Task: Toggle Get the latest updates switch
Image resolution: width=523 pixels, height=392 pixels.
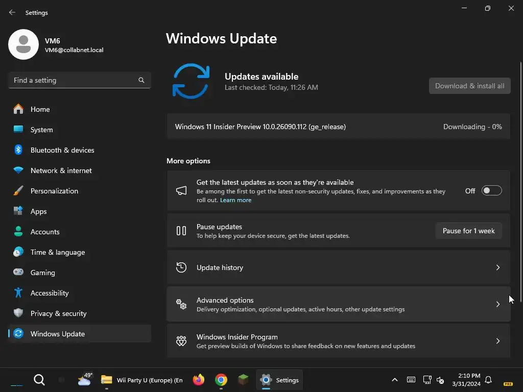Action: 492,191
